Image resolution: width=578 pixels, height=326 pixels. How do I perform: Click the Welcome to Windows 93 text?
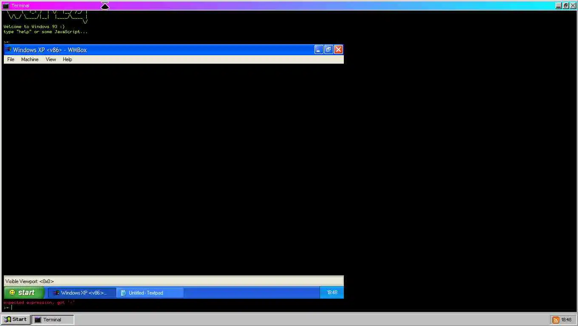[x=34, y=27]
